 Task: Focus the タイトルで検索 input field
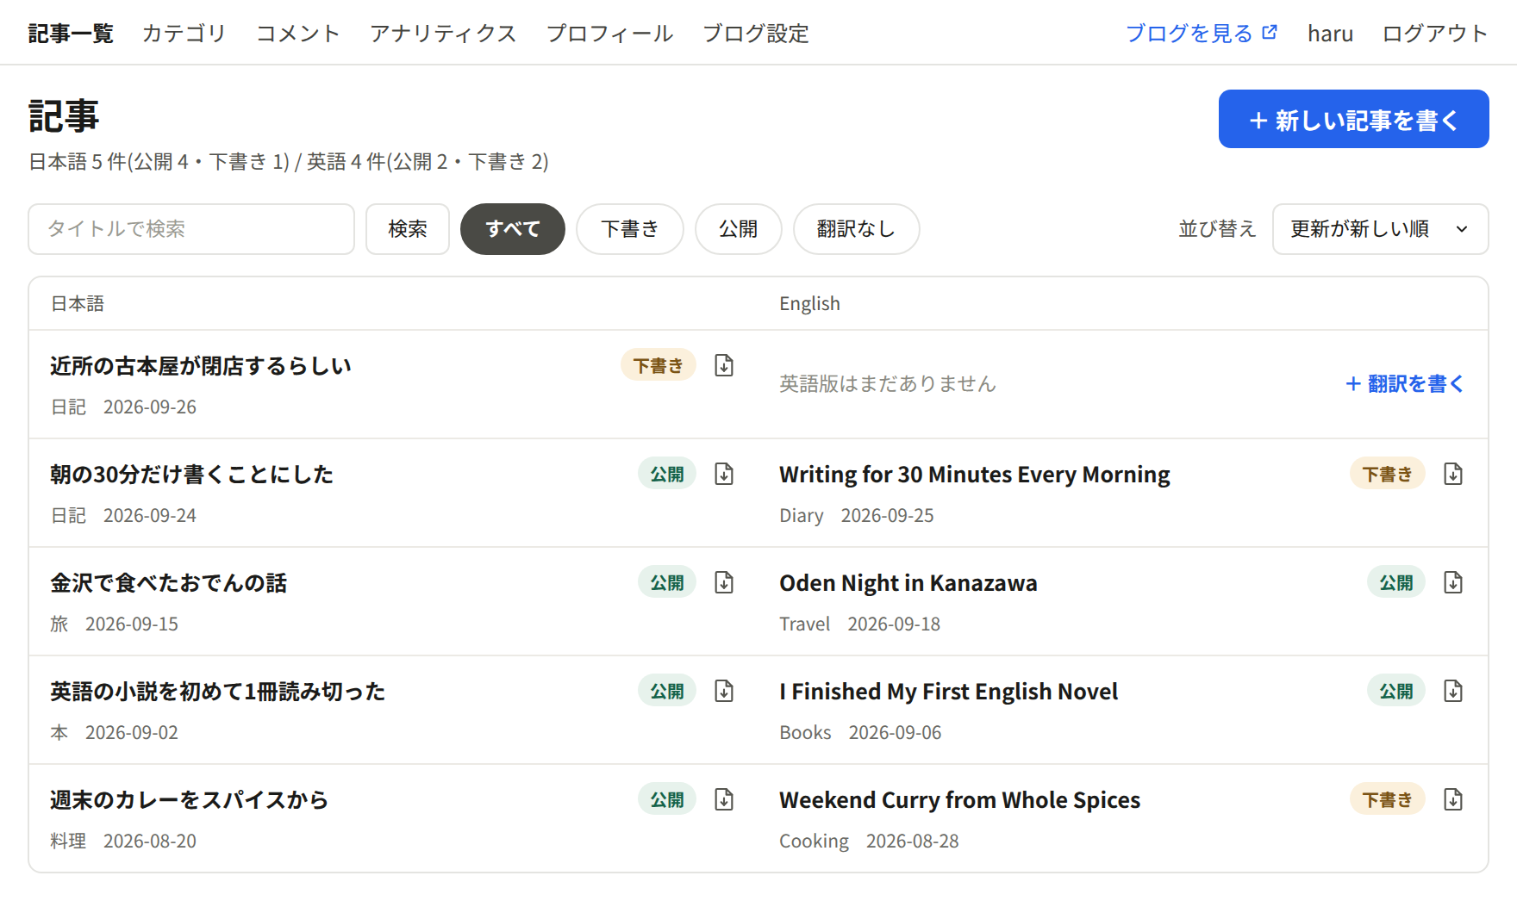pos(191,229)
